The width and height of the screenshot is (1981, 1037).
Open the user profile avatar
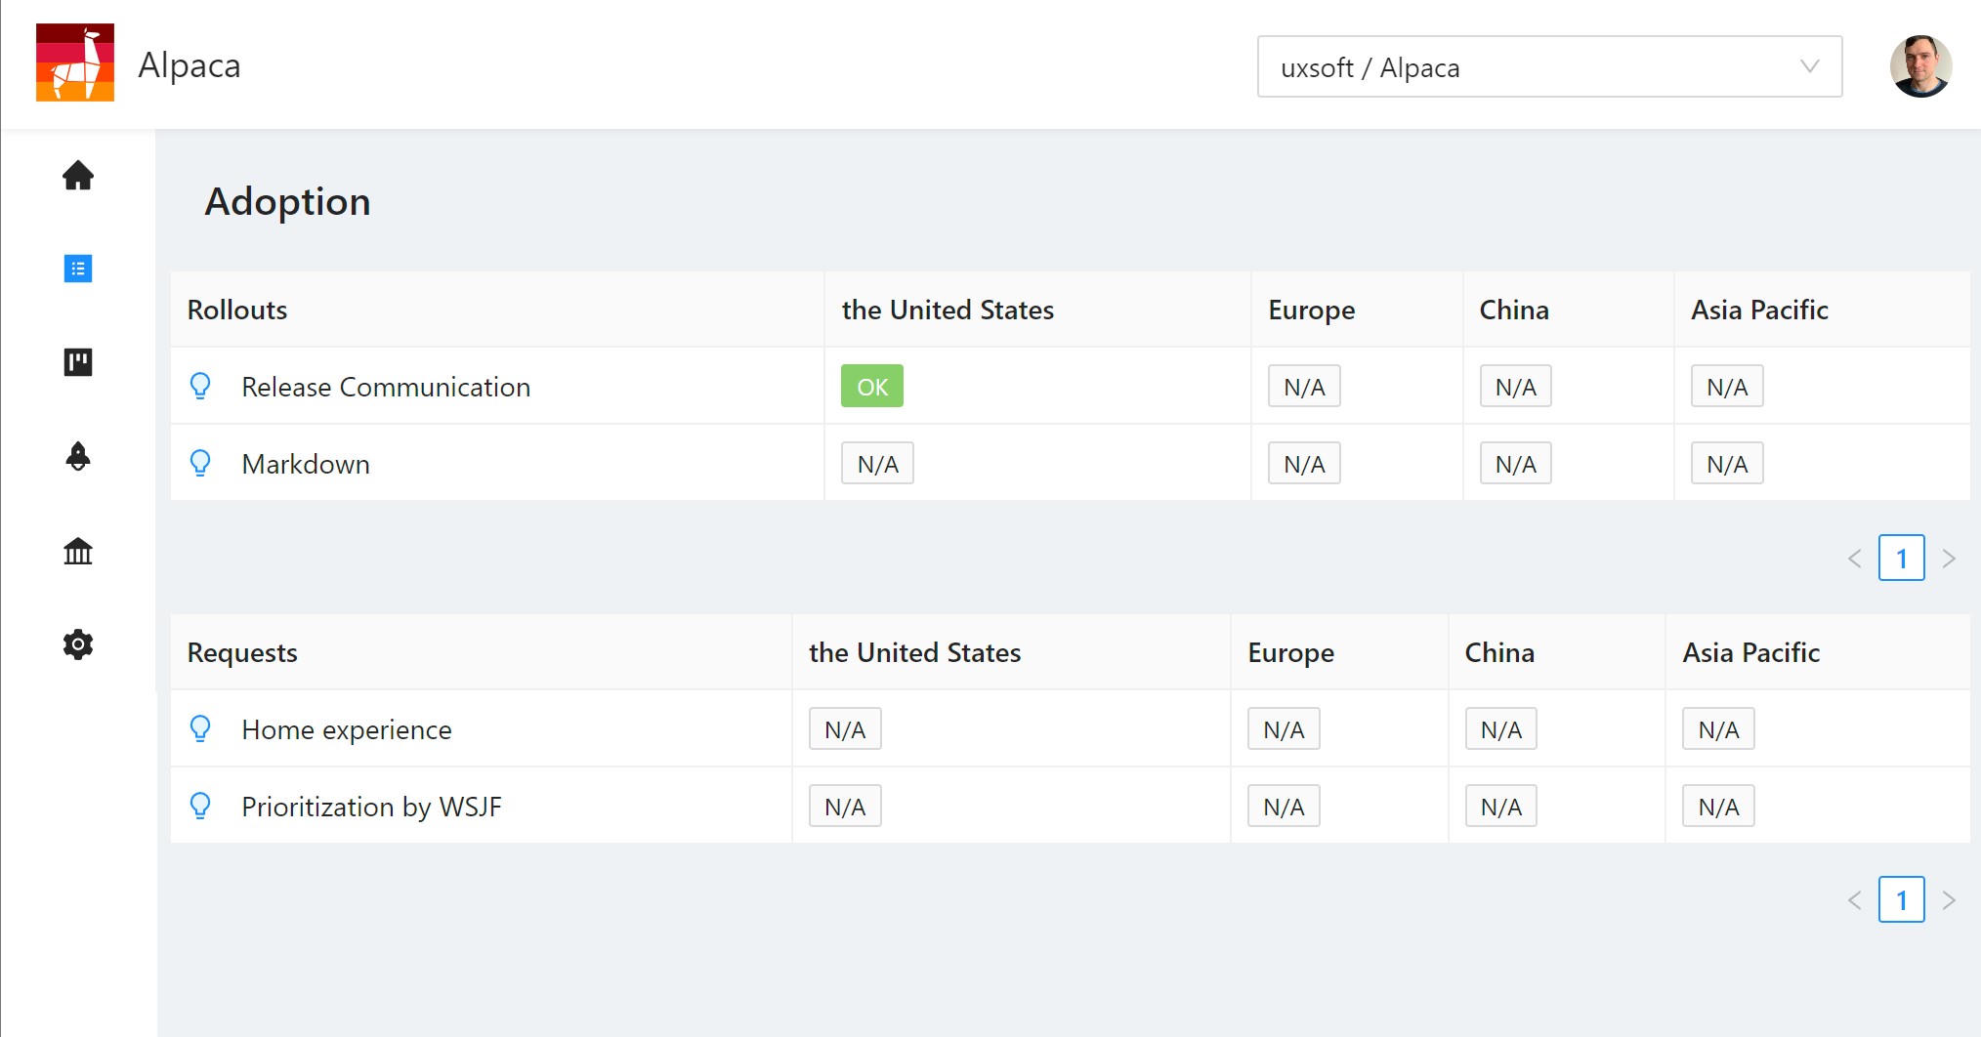tap(1920, 66)
